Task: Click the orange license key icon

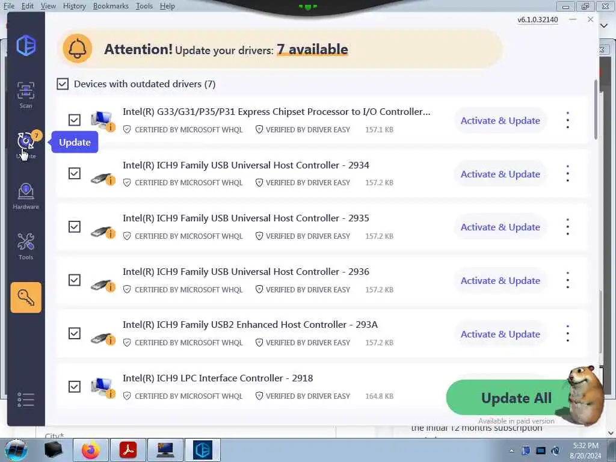Action: pos(26,297)
